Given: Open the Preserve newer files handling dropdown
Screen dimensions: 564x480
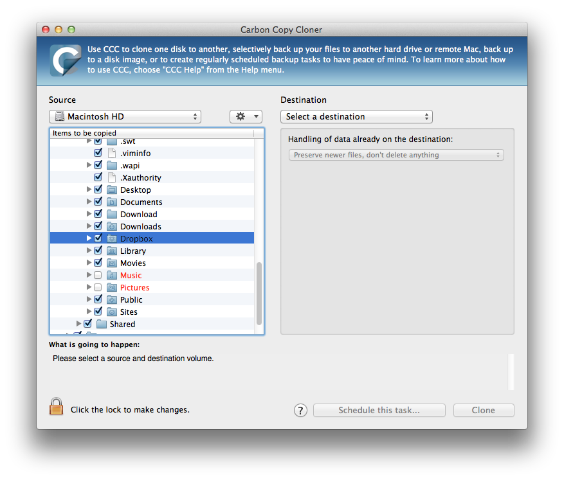Looking at the screenshot, I should [x=396, y=155].
